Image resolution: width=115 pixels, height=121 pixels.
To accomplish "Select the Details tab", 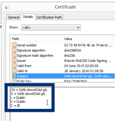I will pos(28,17).
